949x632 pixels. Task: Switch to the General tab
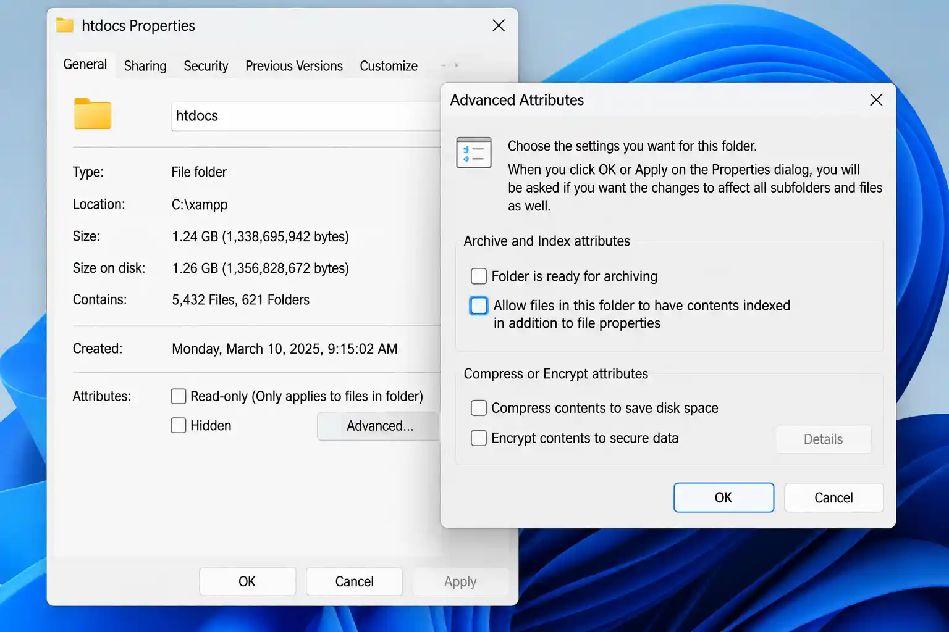[x=85, y=65]
